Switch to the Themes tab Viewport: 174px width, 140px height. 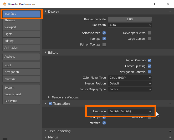(x=21, y=21)
